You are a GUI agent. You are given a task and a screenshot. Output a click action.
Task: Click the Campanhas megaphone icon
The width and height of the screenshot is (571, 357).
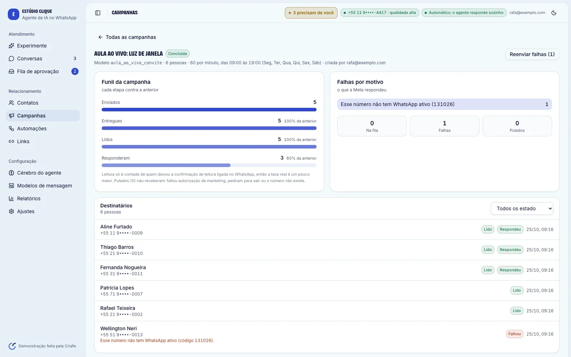point(11,116)
